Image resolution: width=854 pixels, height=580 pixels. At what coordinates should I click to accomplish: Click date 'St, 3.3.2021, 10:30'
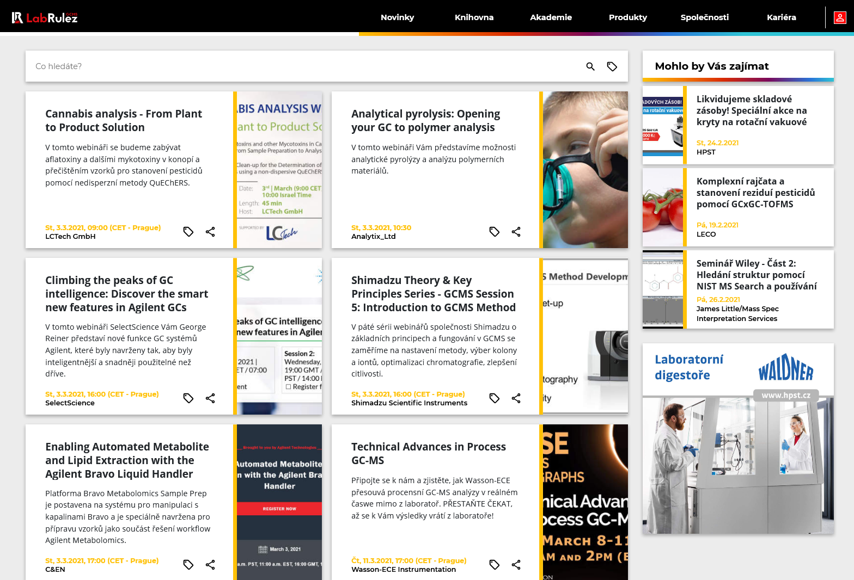pos(381,228)
